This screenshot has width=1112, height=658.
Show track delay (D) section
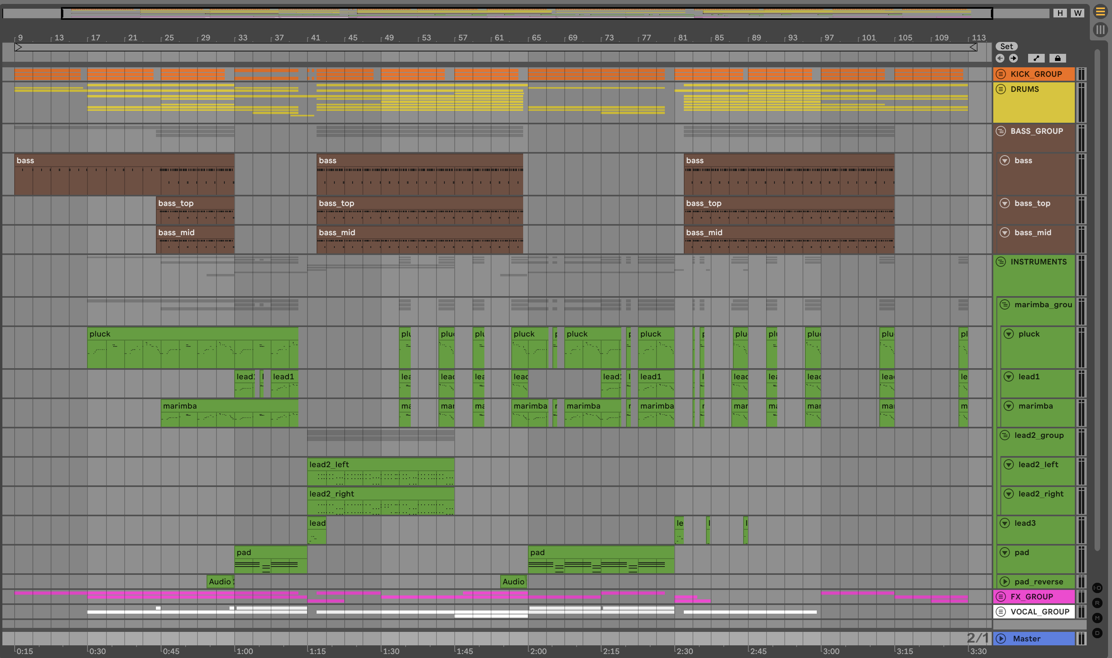[1097, 633]
